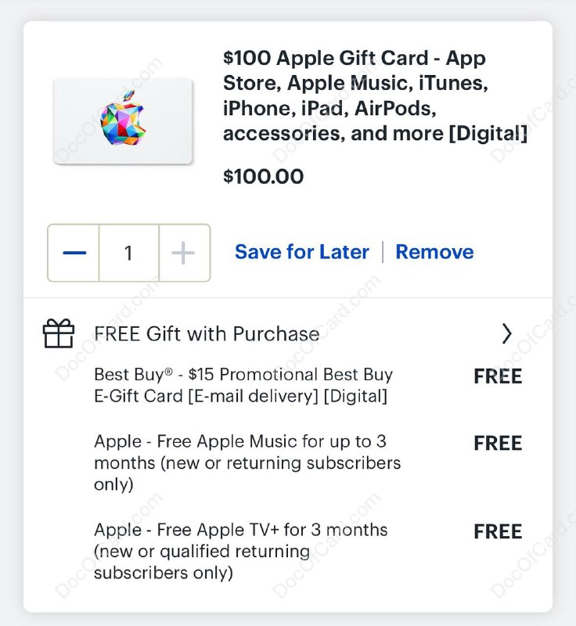The image size is (576, 626).
Task: Click the plus icon to increase quantity
Action: (x=183, y=252)
